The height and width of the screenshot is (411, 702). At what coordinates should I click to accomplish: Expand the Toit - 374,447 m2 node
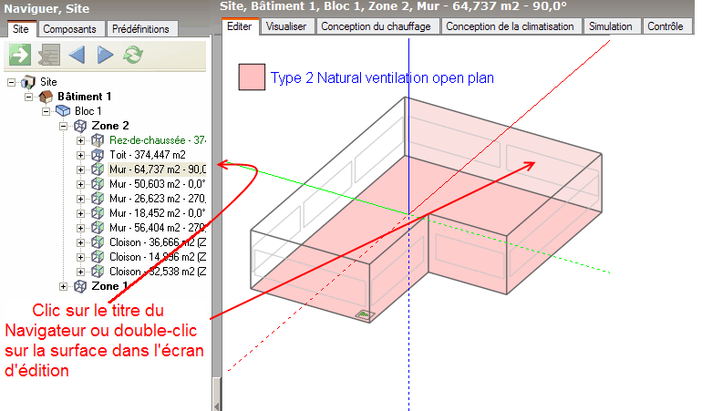pos(81,155)
